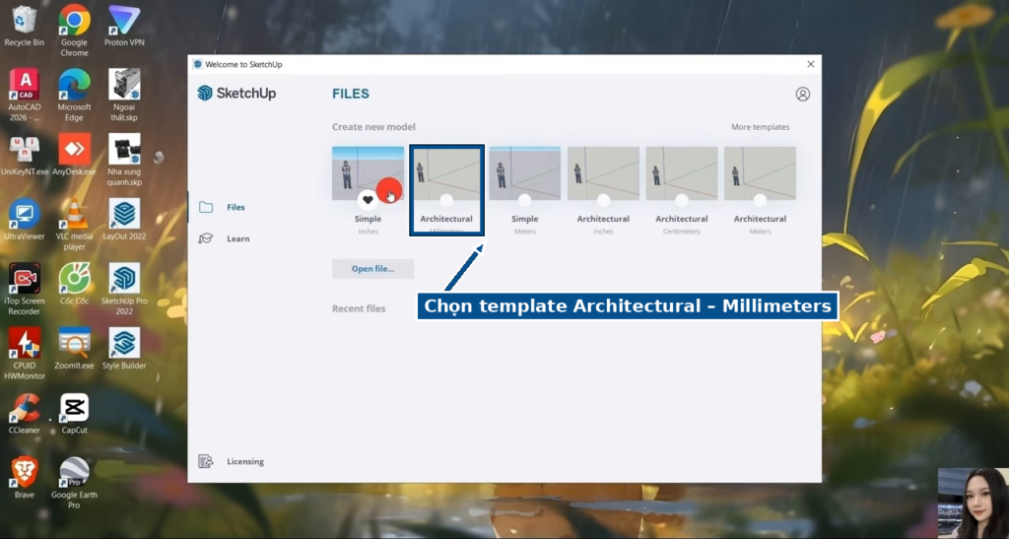Open the Recycle Bin desktop icon
Viewport: 1009px width, 539px height.
(25, 26)
